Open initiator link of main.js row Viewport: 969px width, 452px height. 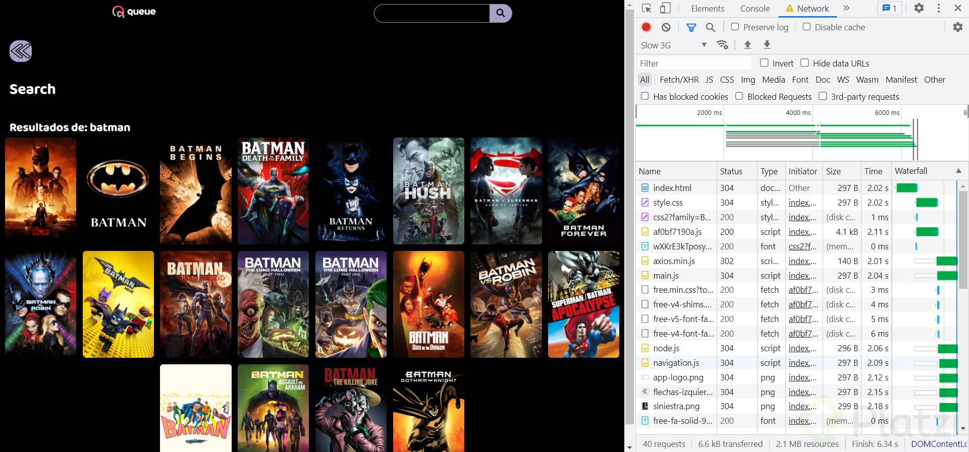point(802,276)
